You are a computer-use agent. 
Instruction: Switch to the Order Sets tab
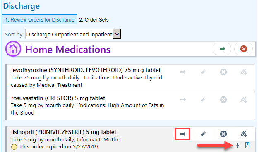[x=94, y=19]
